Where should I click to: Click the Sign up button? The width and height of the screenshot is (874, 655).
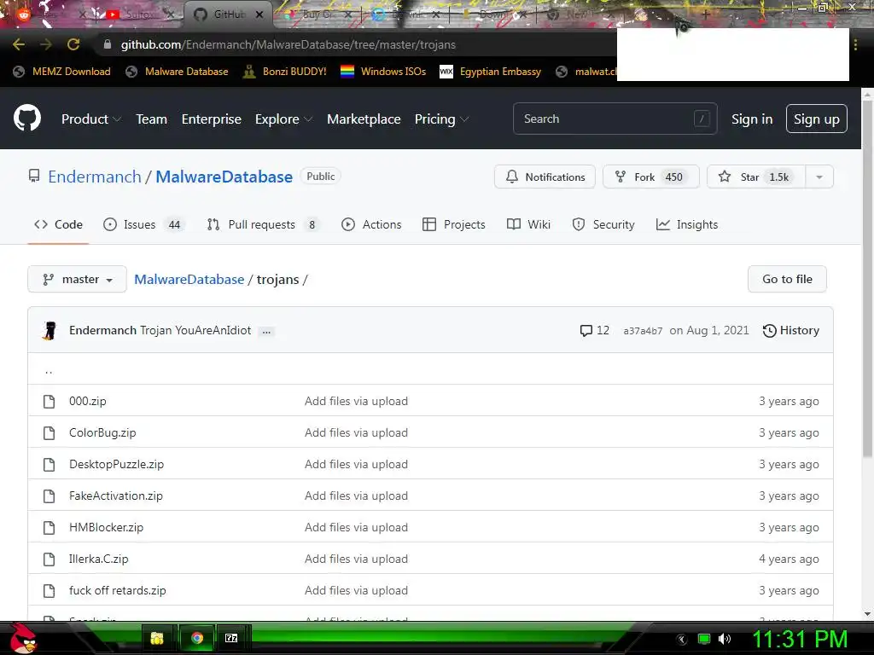[817, 119]
